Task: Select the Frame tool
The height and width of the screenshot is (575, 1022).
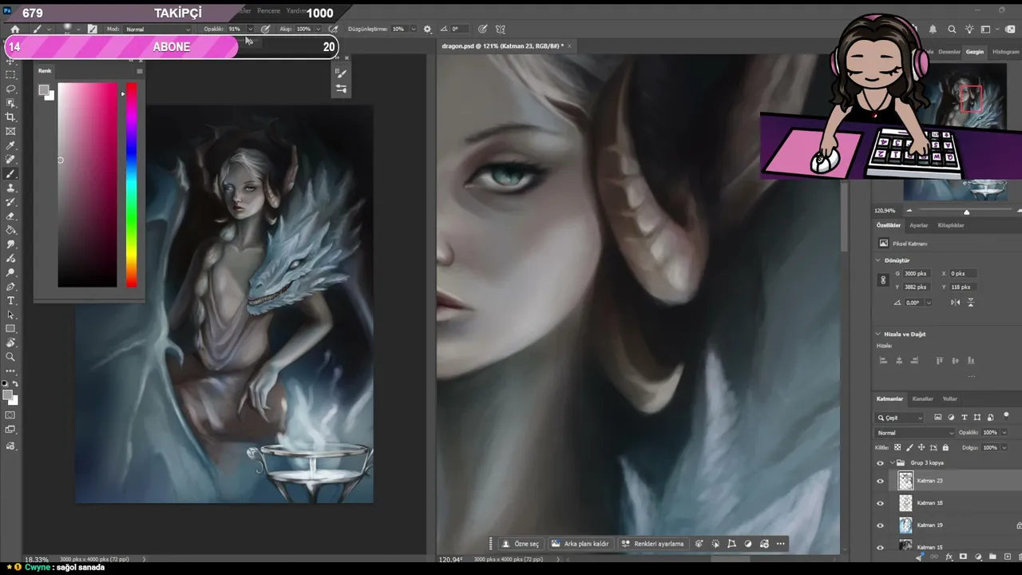Action: 10,132
